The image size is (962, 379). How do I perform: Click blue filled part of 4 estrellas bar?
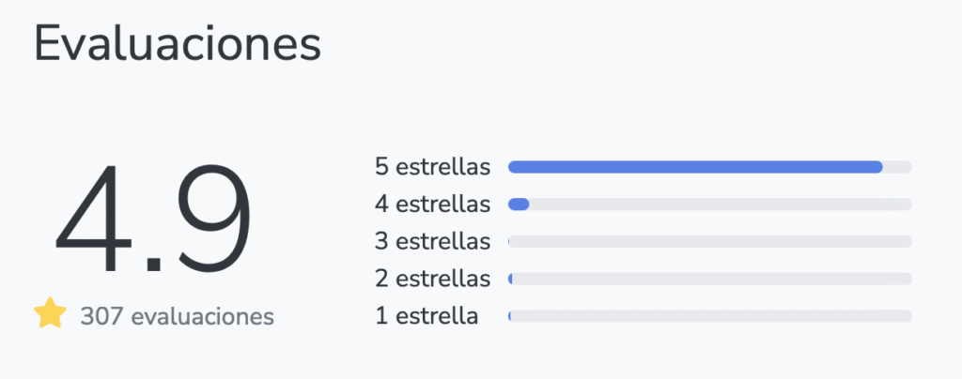coord(519,204)
